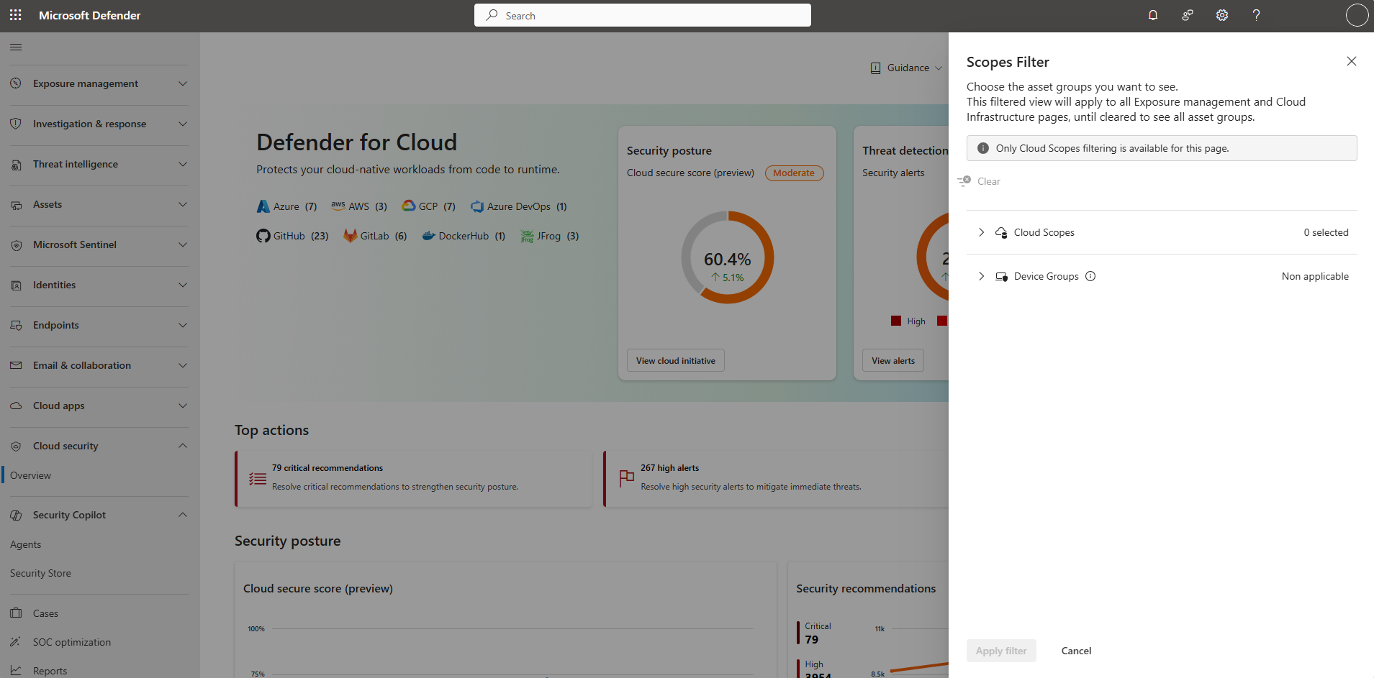Click the GCP (7) environment entry
The width and height of the screenshot is (1374, 678).
coord(429,206)
